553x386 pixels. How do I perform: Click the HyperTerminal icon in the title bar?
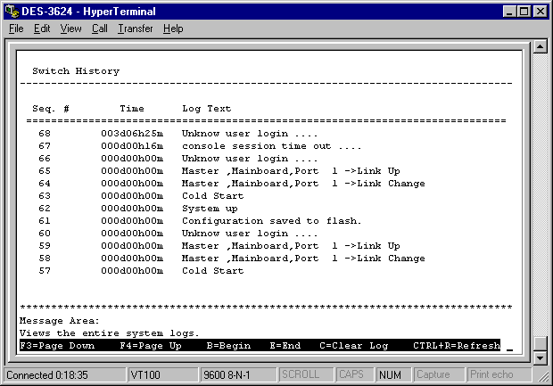(x=11, y=11)
